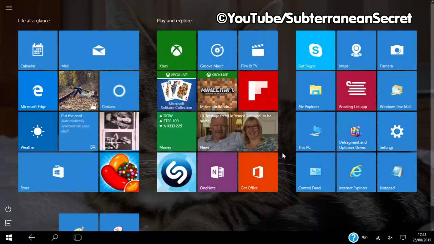Click the muted volume icon
This screenshot has width=434, height=244.
390,238
